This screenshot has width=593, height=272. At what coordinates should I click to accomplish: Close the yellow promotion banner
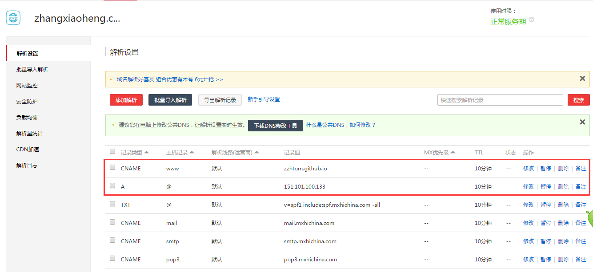click(x=582, y=79)
